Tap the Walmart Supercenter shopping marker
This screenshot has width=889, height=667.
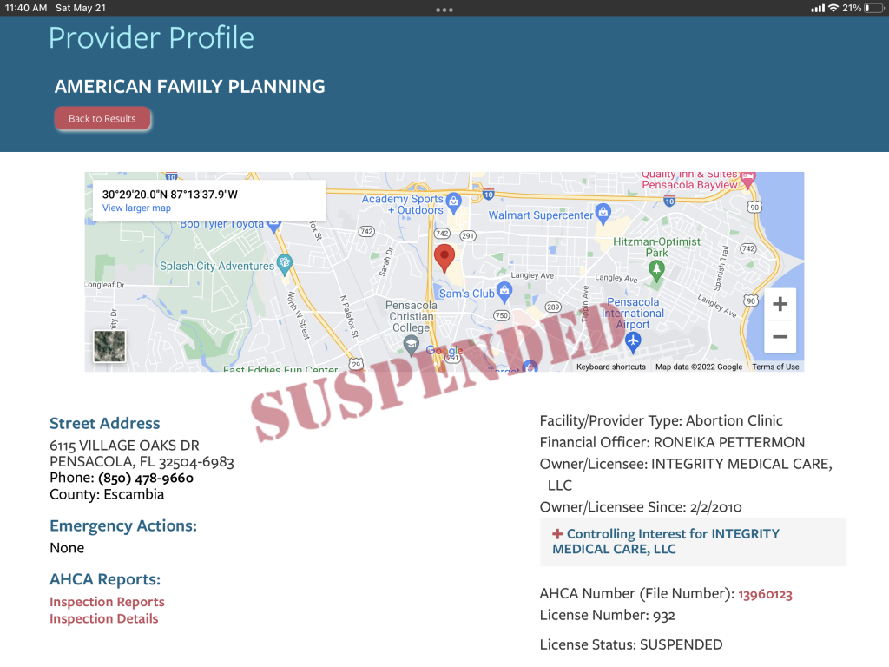[x=603, y=213]
